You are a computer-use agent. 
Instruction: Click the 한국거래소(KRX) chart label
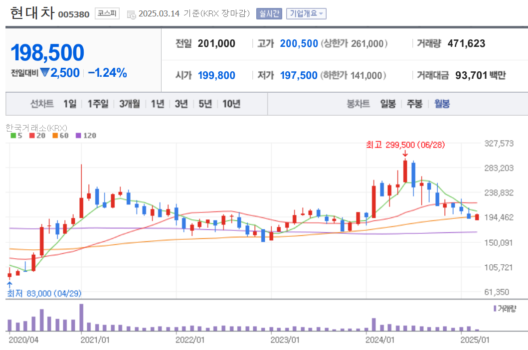36,128
